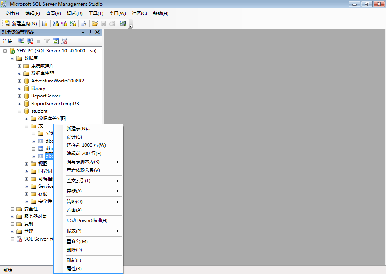Image resolution: width=386 pixels, height=274 pixels.
Task: Click the New Query (新建查询) toolbar button
Action: [21, 23]
